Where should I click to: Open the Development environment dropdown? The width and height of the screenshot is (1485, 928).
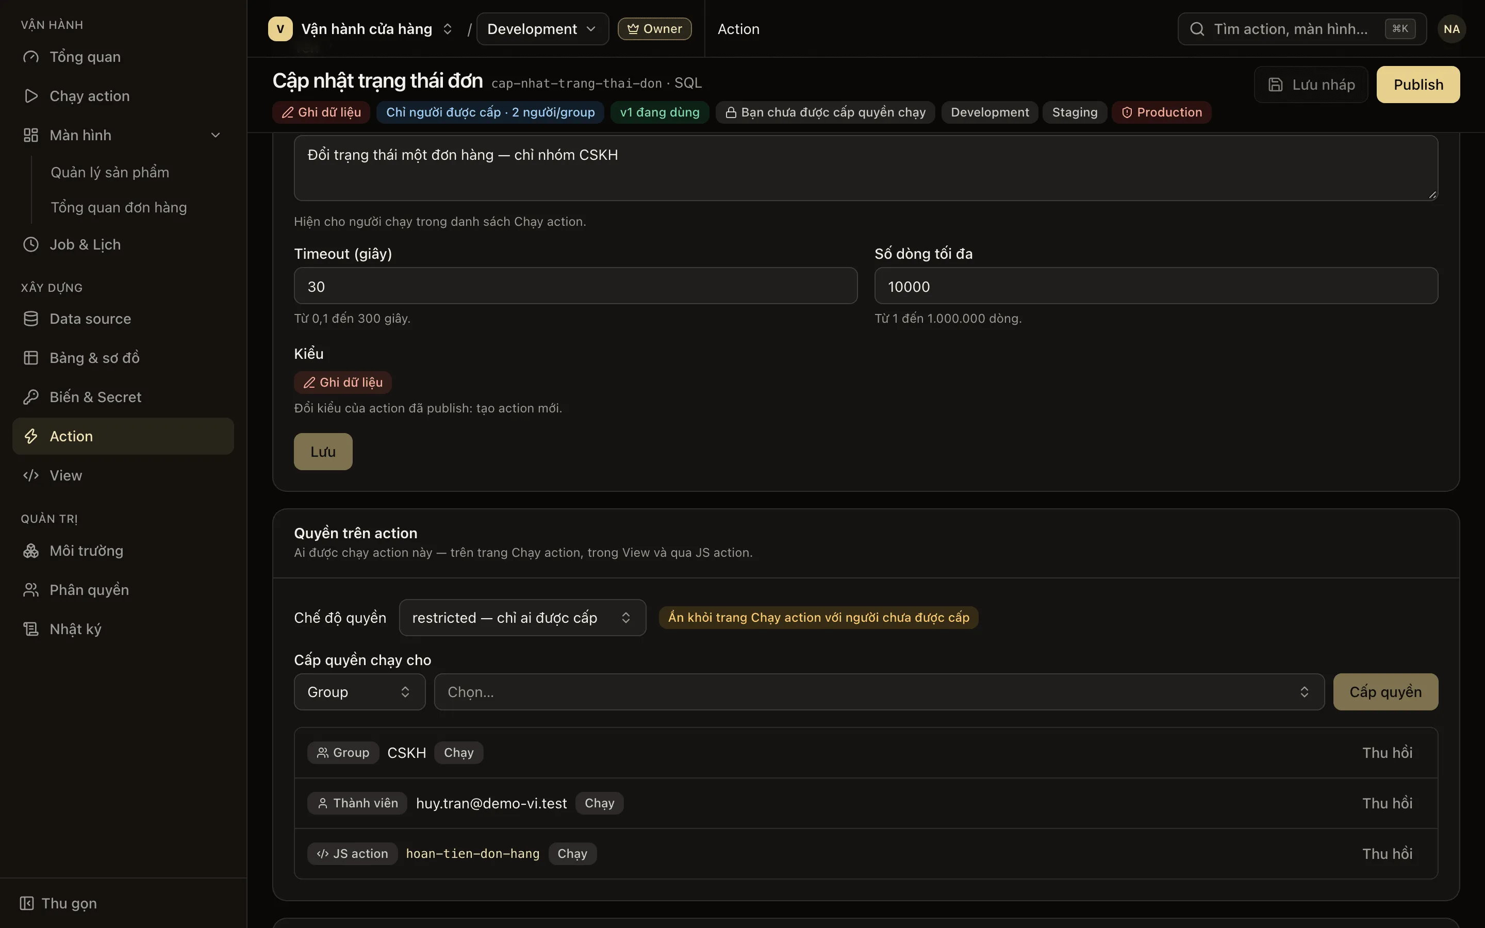coord(542,29)
